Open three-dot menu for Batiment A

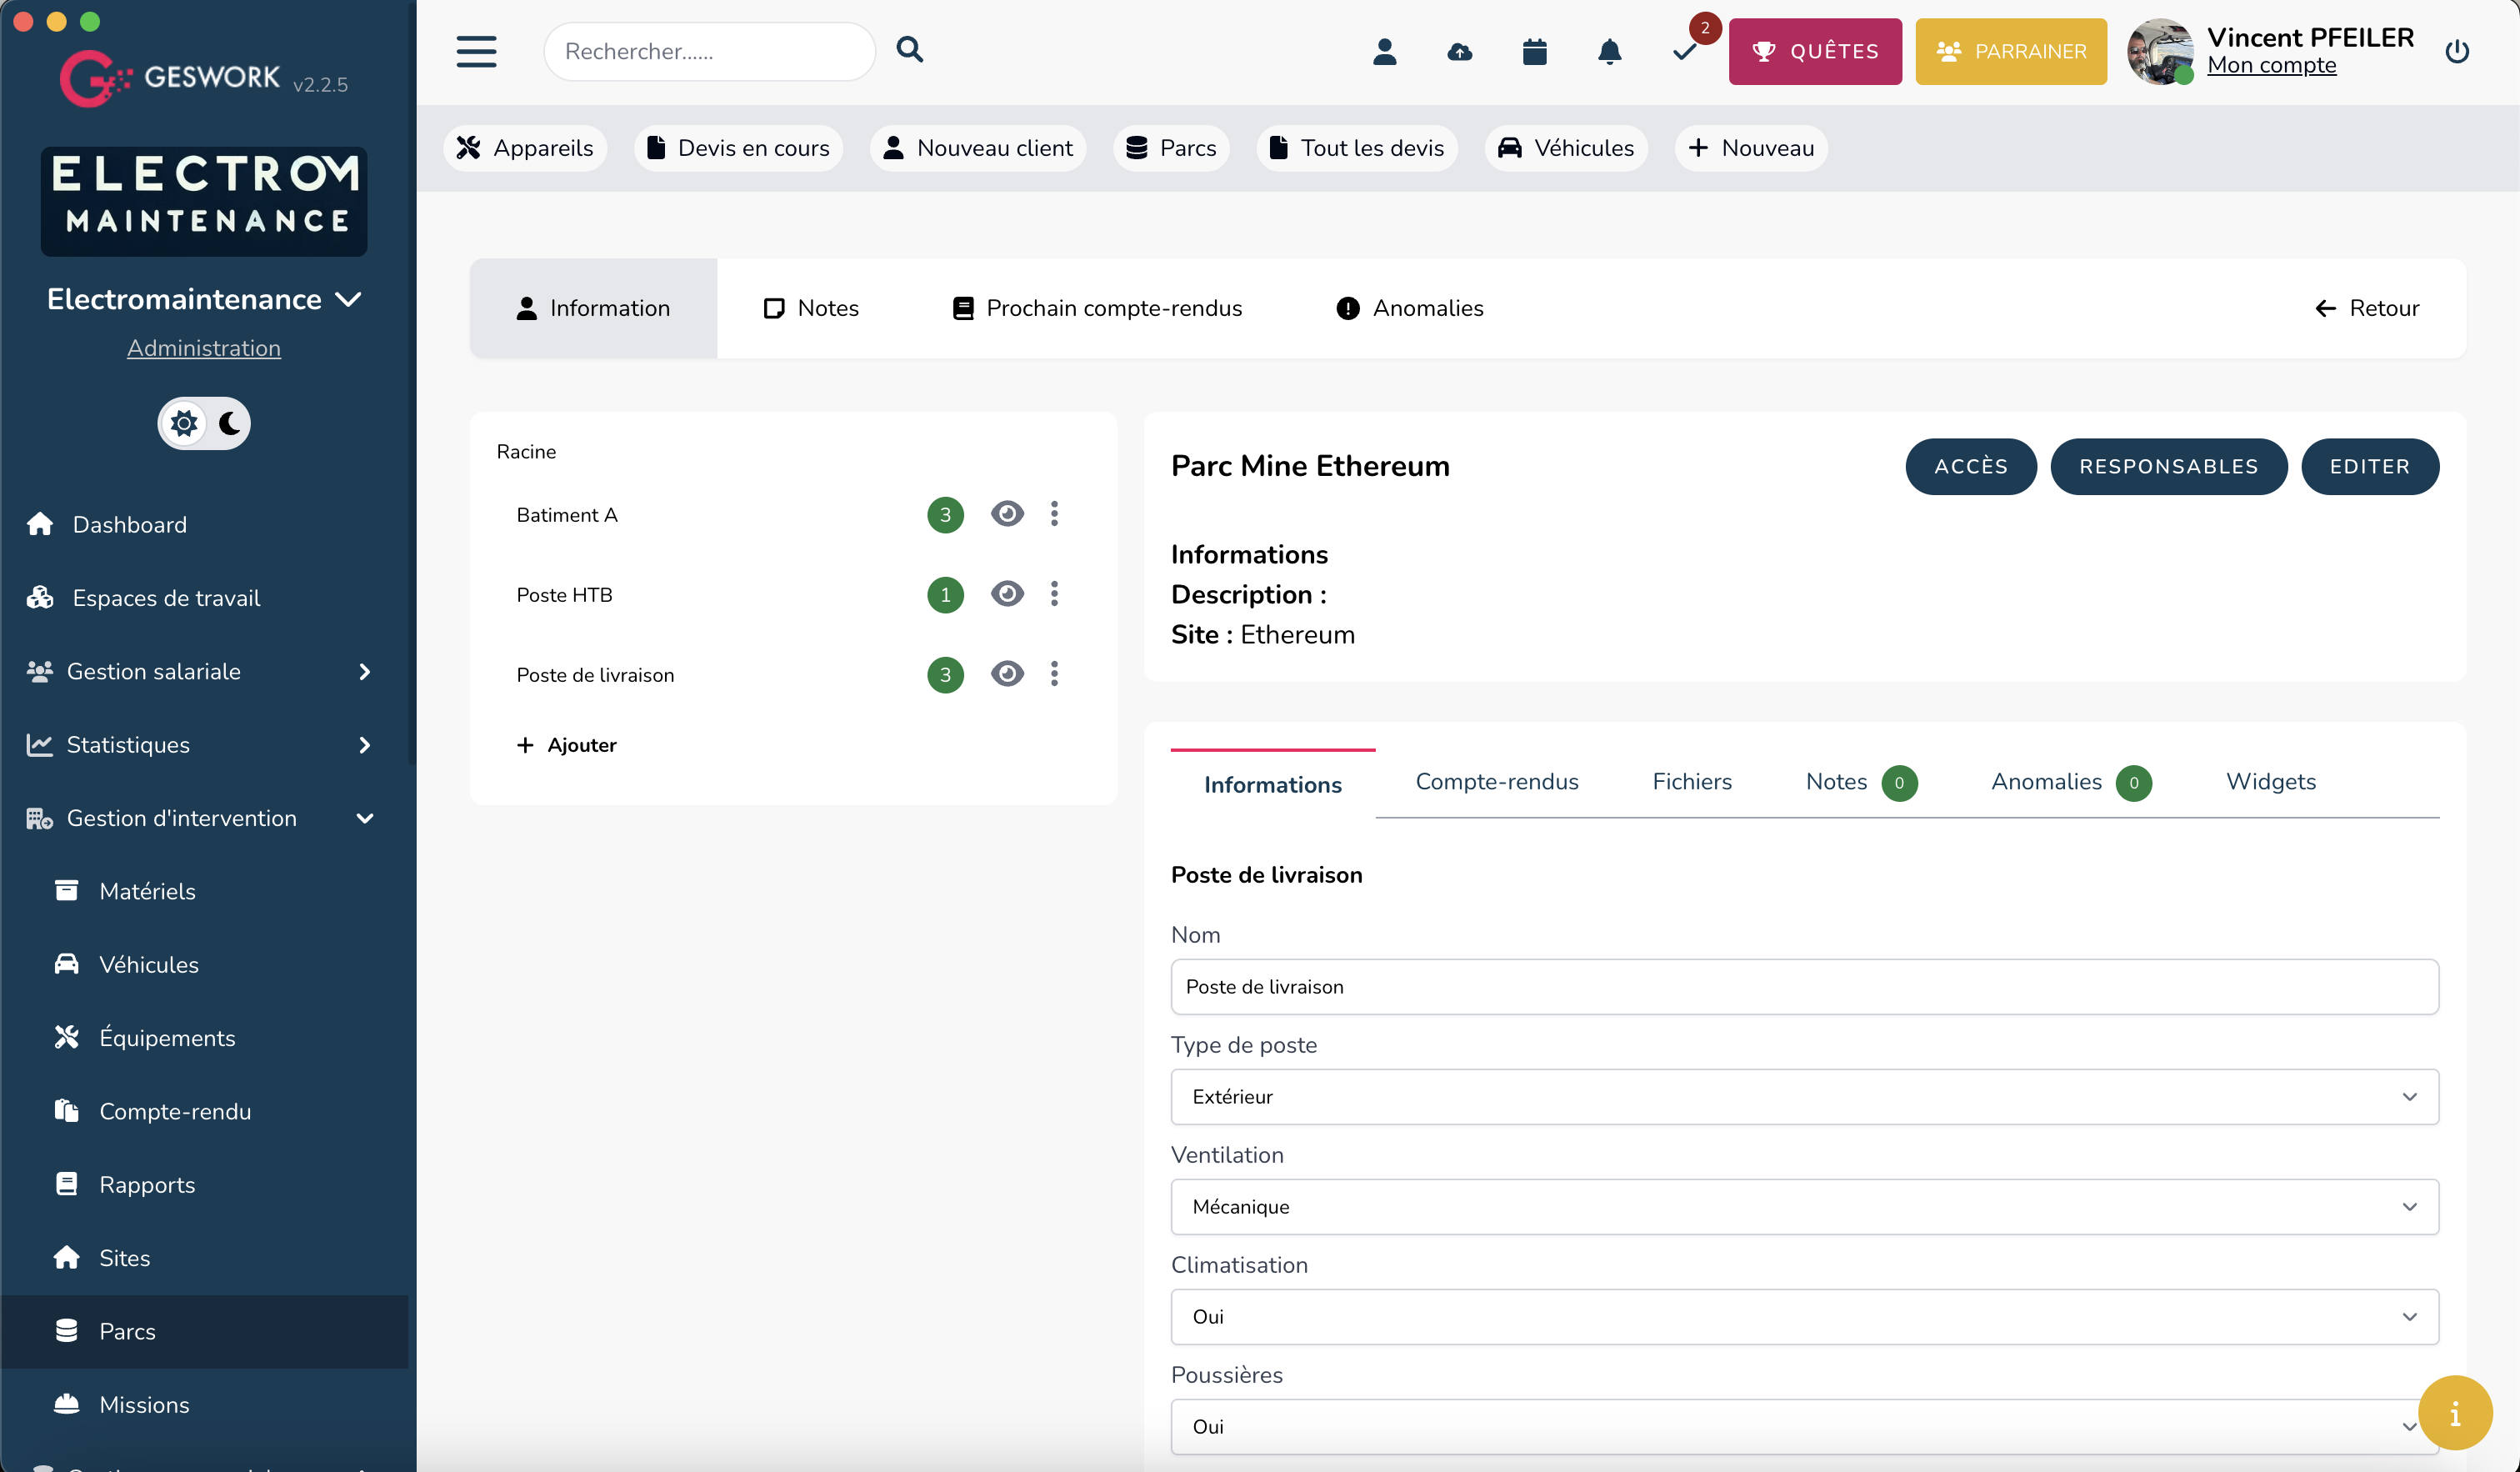1054,514
